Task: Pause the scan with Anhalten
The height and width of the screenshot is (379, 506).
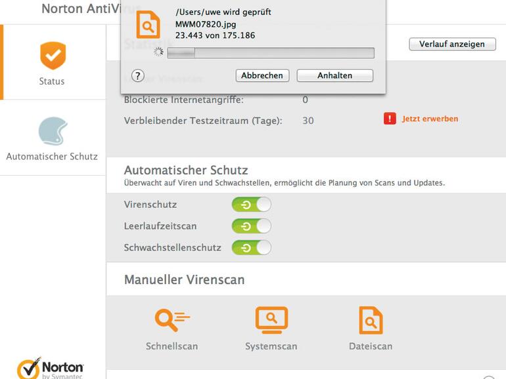Action: click(x=335, y=75)
